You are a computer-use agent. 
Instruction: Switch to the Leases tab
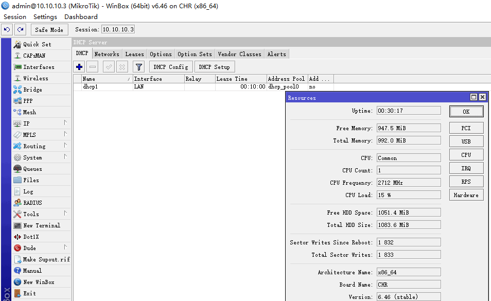click(x=134, y=54)
